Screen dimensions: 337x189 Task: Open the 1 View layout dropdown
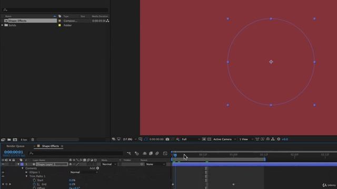pyautogui.click(x=246, y=139)
